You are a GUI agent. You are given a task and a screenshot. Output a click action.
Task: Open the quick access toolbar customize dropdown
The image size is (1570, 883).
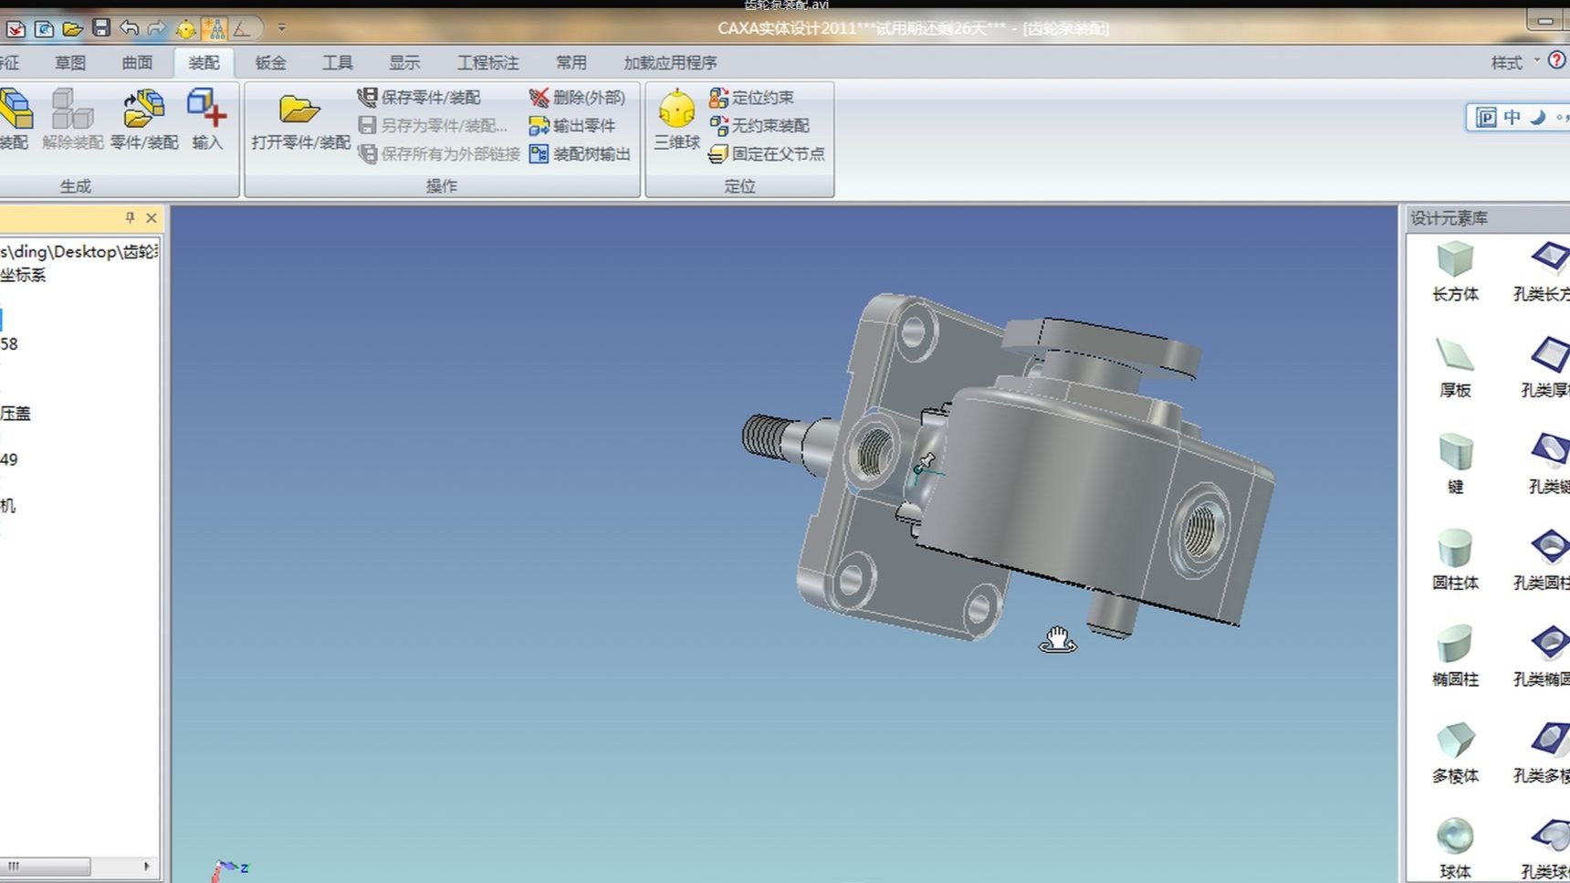[281, 28]
